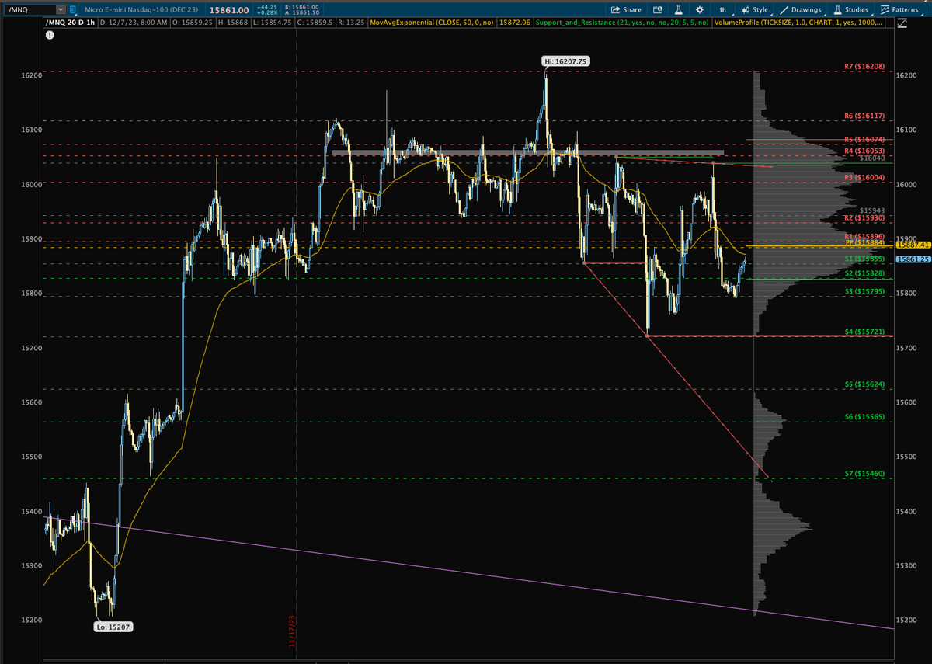This screenshot has width=932, height=664.
Task: Click the S6 ($15565) support label
Action: tap(864, 417)
